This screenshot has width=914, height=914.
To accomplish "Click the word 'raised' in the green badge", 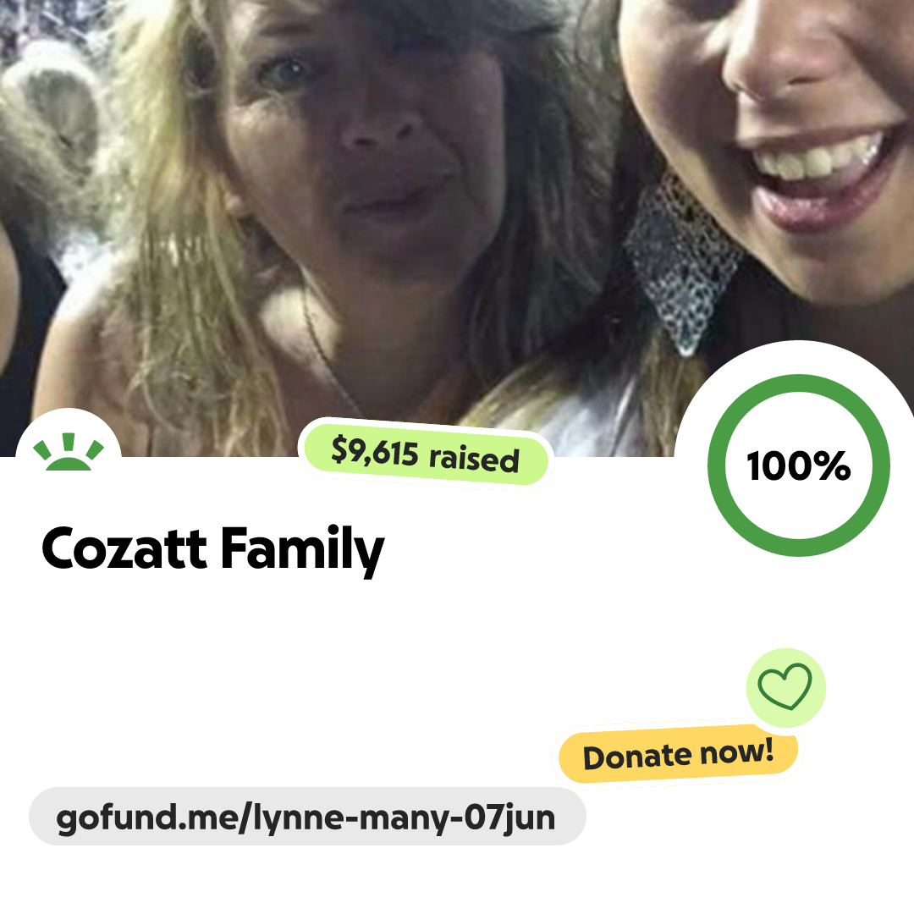I will coord(474,458).
